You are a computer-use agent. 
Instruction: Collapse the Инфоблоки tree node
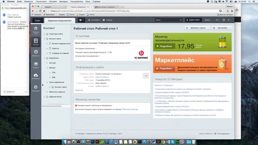[x=44, y=58]
